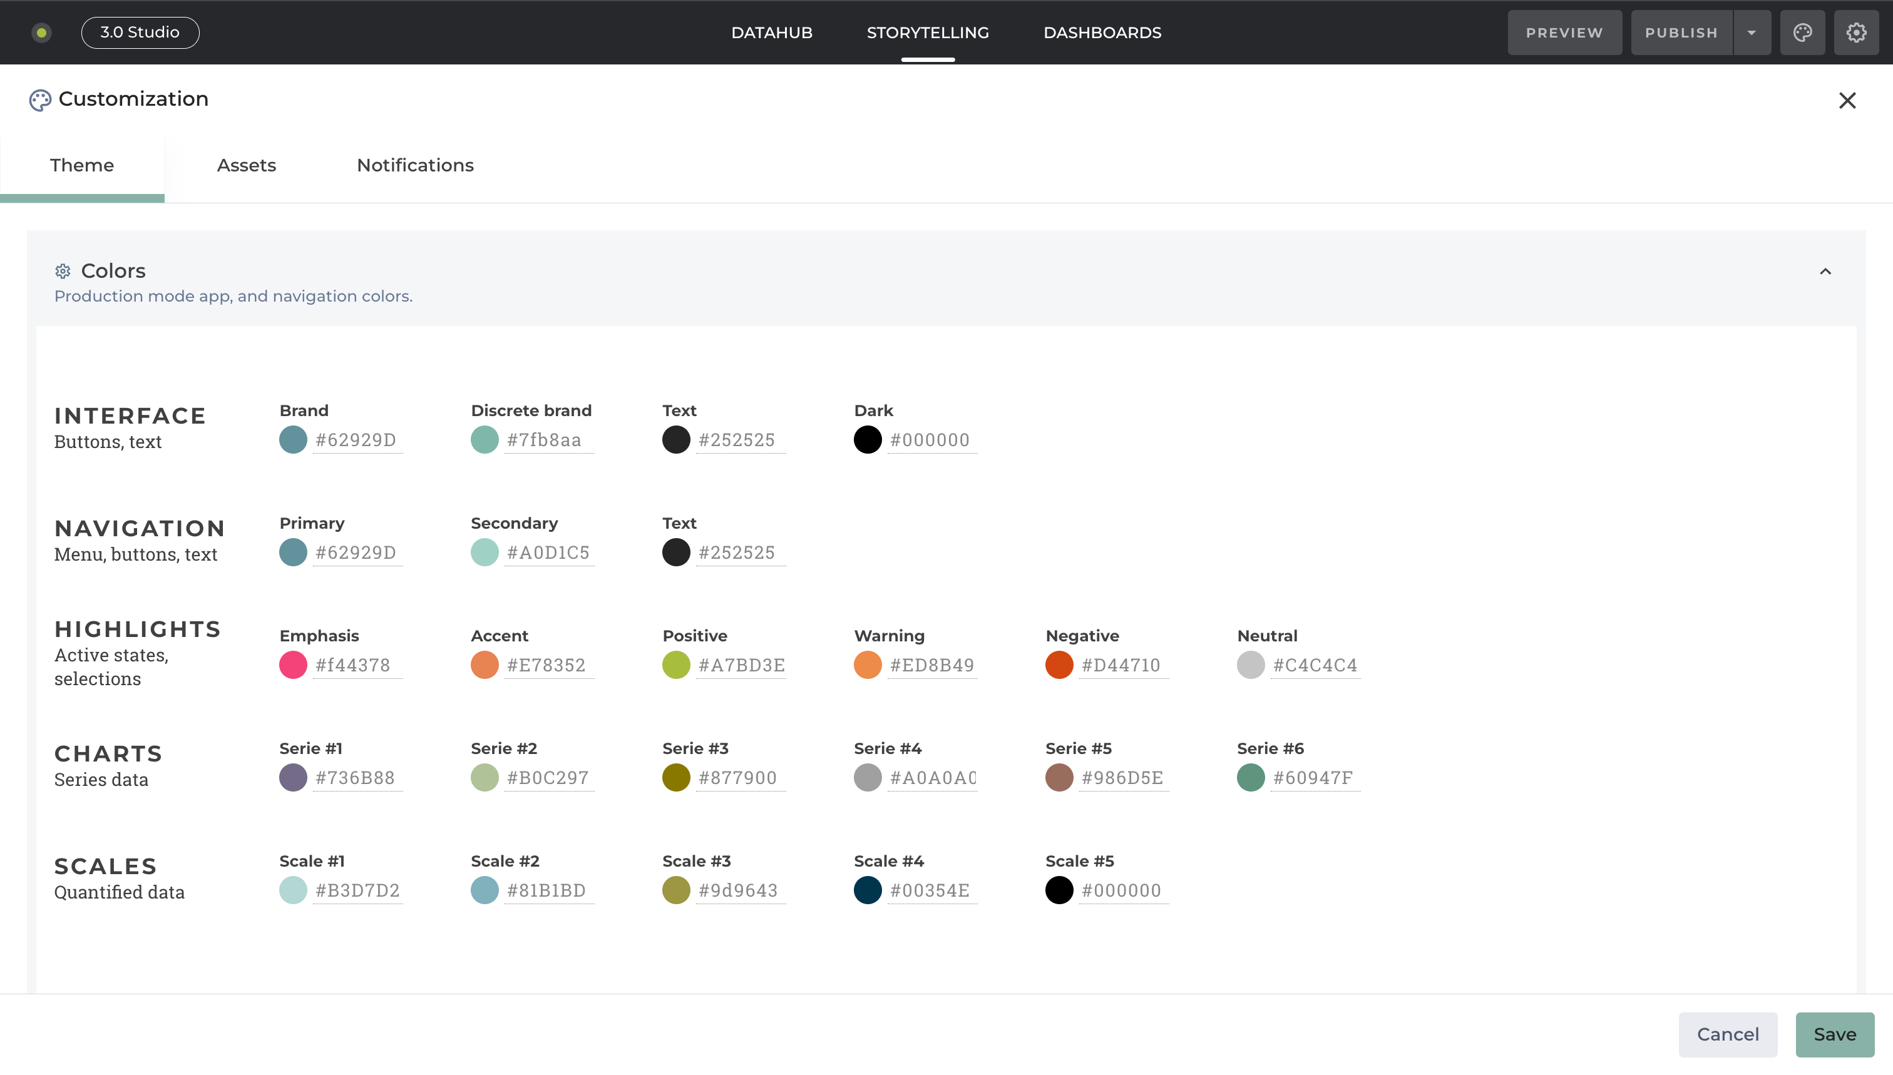
Task: Click the Cancel button
Action: click(x=1728, y=1034)
